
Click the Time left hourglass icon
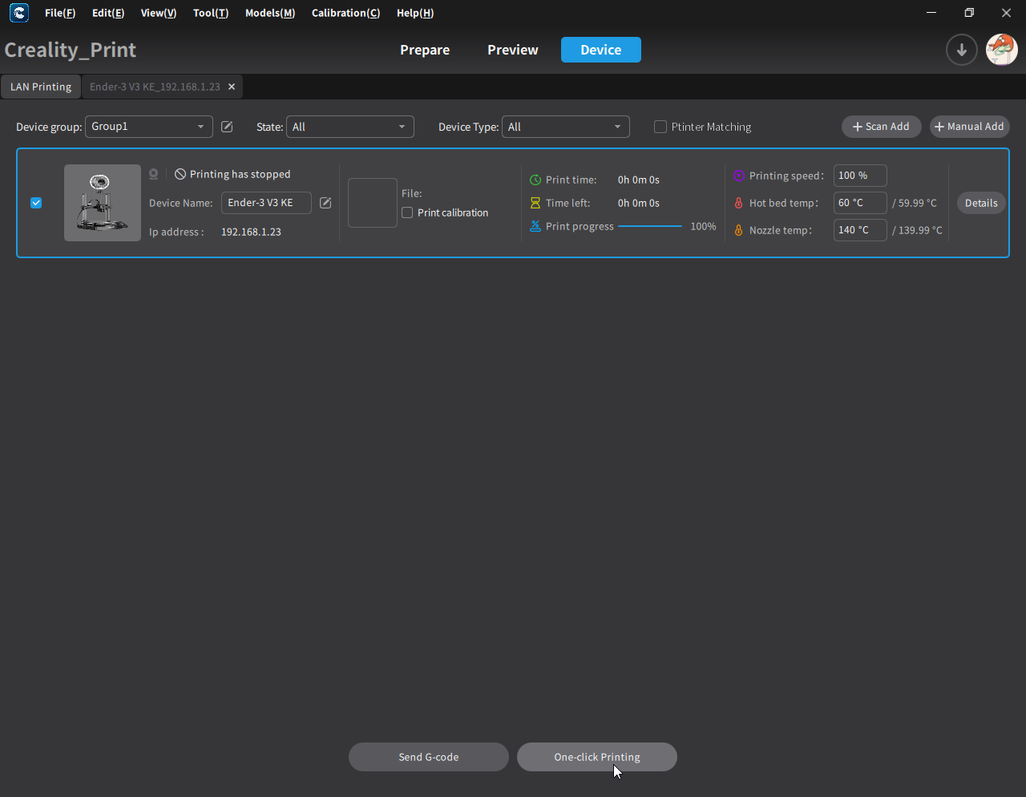(535, 204)
